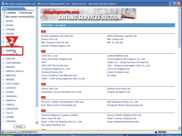
Task: Open CLAN S.A. Cargo Services Far East
Action: 128,62
